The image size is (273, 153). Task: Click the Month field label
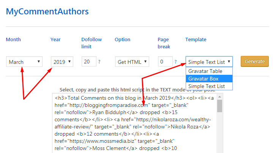14,40
